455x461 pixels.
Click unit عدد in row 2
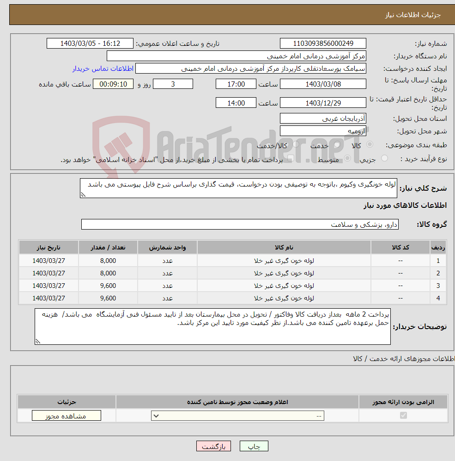(168, 273)
